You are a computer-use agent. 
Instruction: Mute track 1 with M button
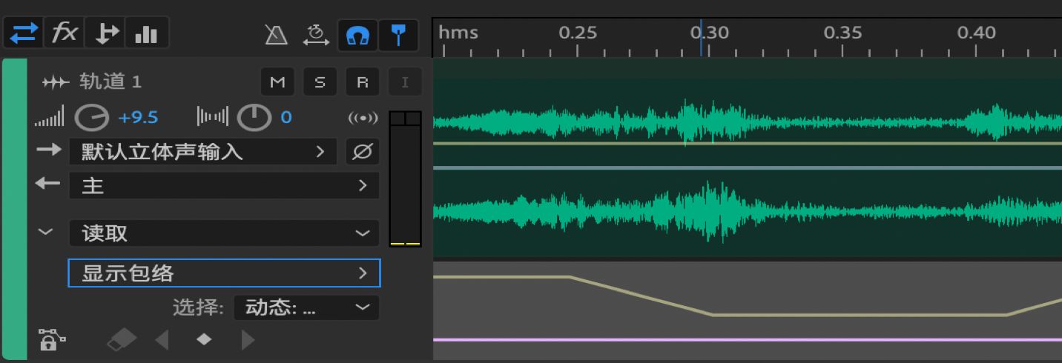pyautogui.click(x=277, y=82)
